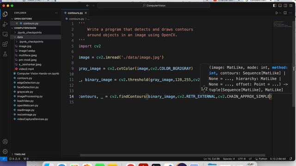Viewport: 296px width, 166px height.
Task: Go forward with navigation arrow
Action: pos(93,6)
